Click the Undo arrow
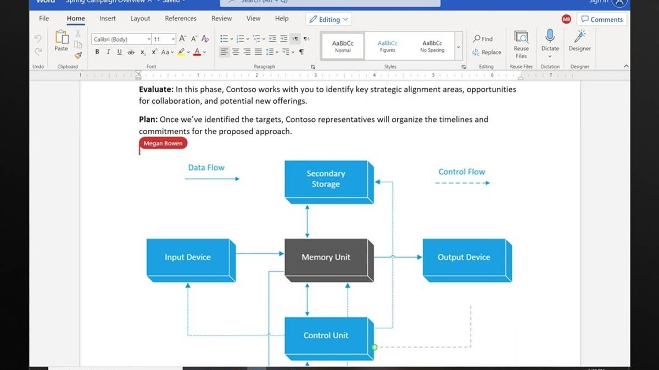This screenshot has width=659, height=370. click(38, 39)
